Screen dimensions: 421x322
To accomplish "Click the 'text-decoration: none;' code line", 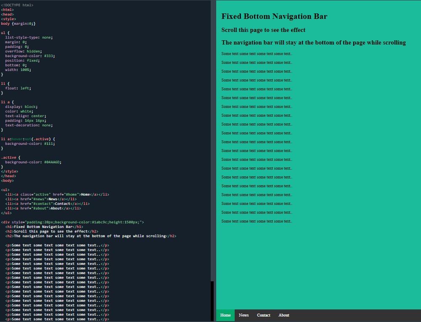I will click(29, 125).
